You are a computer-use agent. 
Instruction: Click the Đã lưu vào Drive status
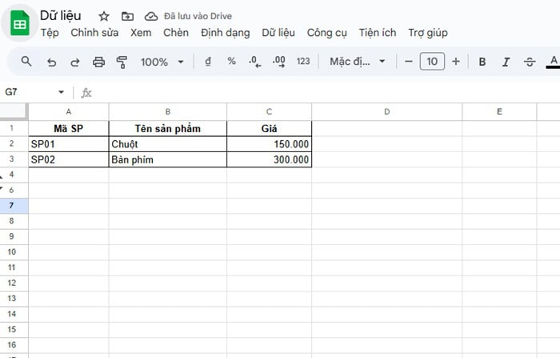pos(198,16)
